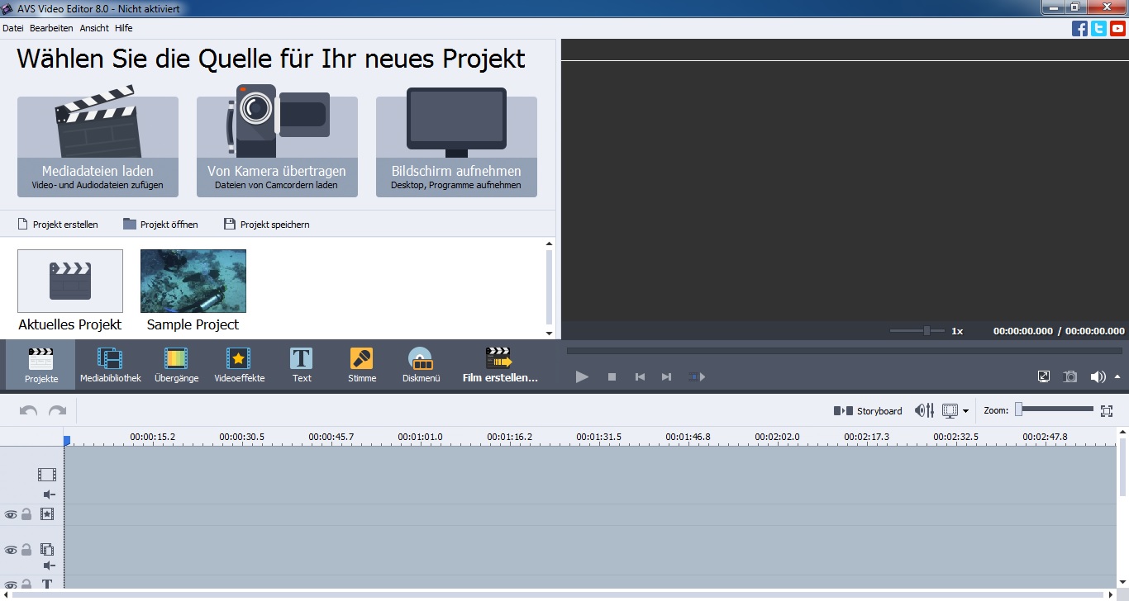Lock the video overlay track
This screenshot has height=601, width=1129.
coord(26,550)
